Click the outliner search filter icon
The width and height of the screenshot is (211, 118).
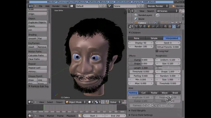tap(182, 11)
